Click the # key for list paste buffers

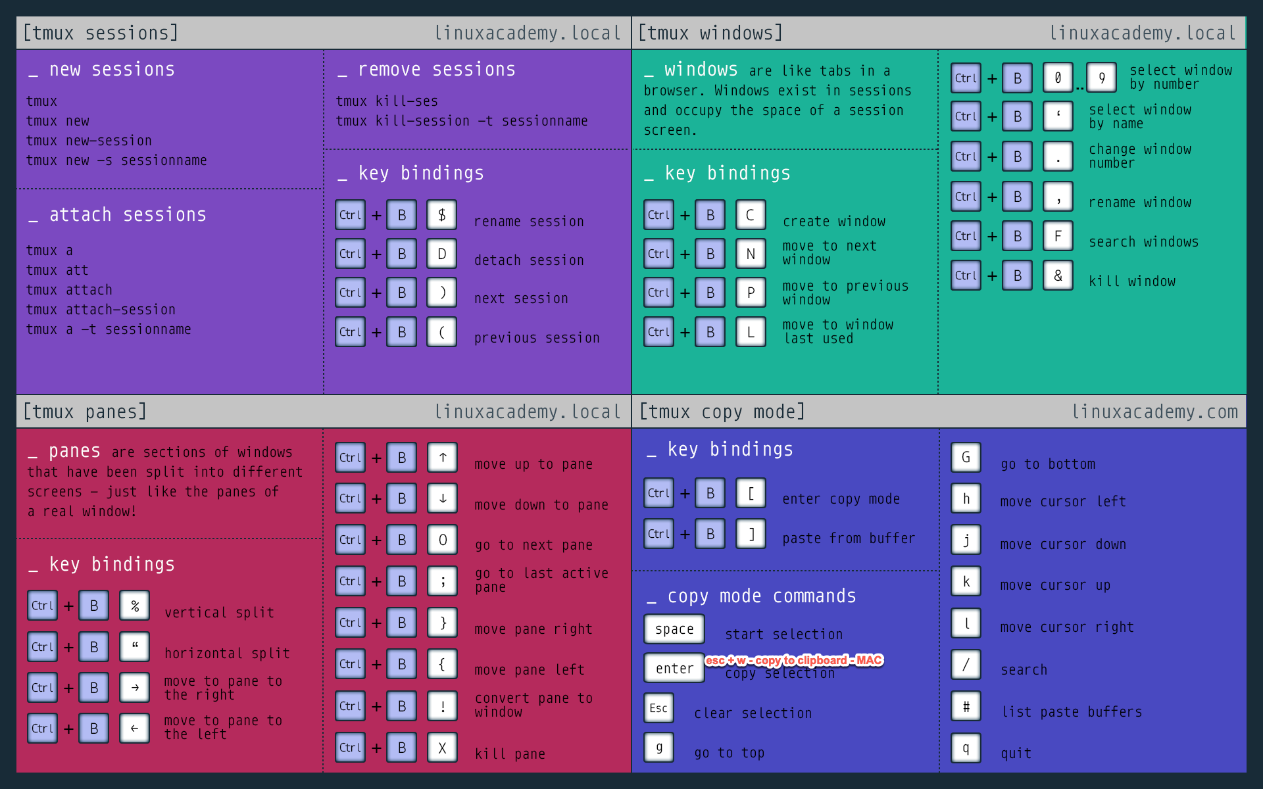pyautogui.click(x=966, y=707)
